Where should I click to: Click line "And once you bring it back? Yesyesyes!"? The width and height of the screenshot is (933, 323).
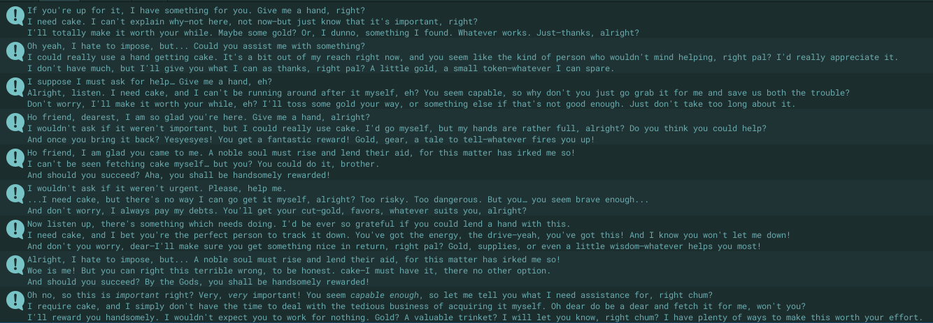coord(311,140)
